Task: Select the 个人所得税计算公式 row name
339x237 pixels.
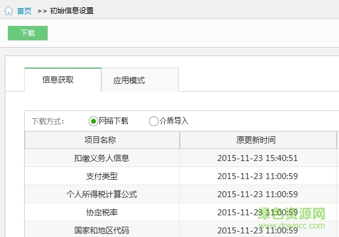Action: coord(101,194)
